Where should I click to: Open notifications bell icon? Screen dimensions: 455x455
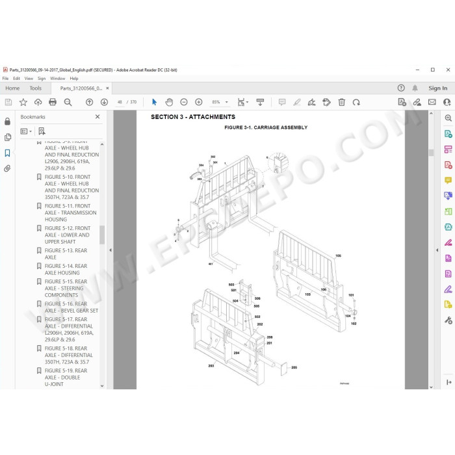pos(415,88)
